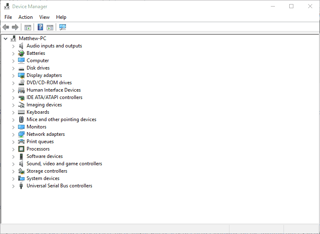The image size is (320, 234).
Task: Click the Disk drives icon
Action: point(21,69)
